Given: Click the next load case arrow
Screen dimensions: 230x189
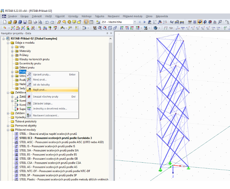Looking at the screenshot, I should 144,22.
